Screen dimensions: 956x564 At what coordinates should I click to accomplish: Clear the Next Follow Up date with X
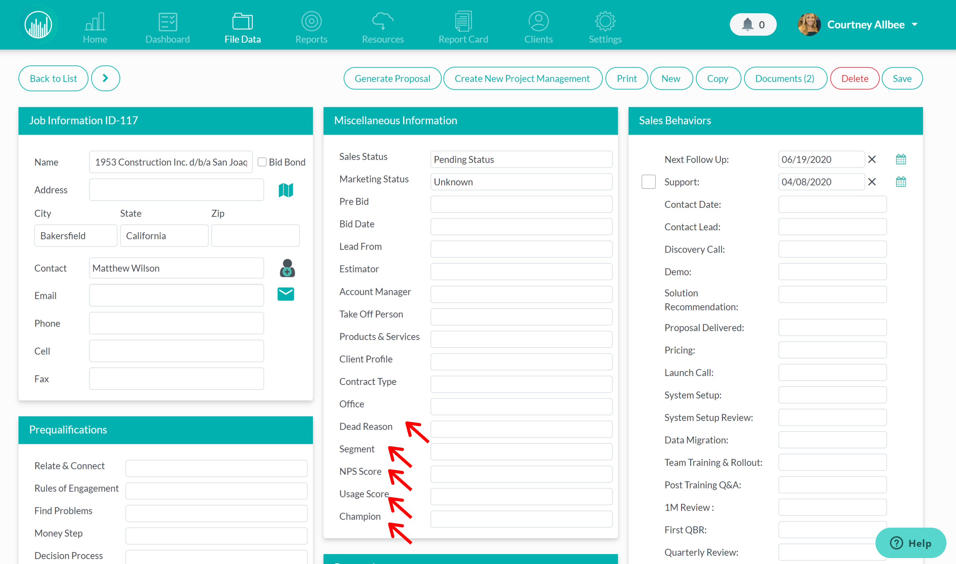coord(872,159)
